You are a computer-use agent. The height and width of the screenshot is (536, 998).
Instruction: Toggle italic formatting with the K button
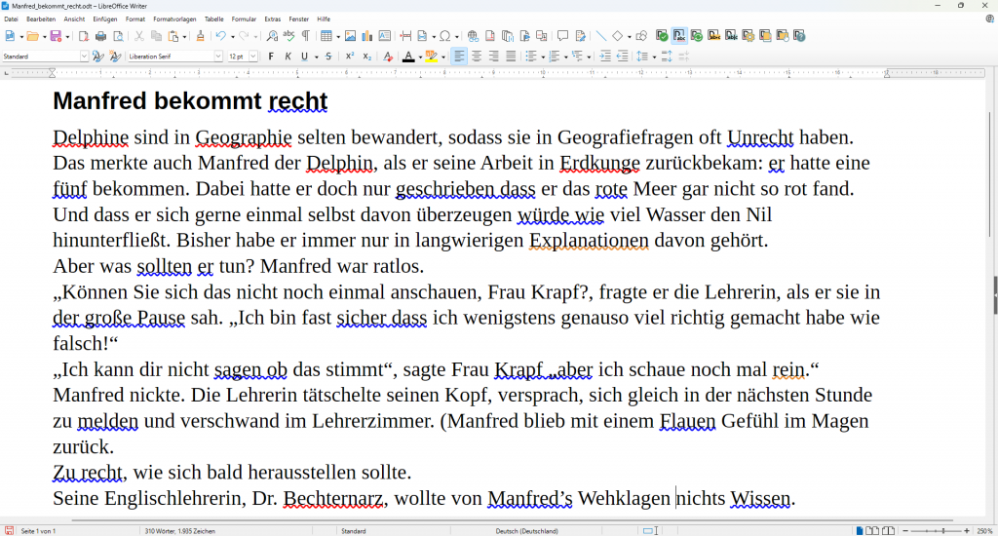point(288,57)
